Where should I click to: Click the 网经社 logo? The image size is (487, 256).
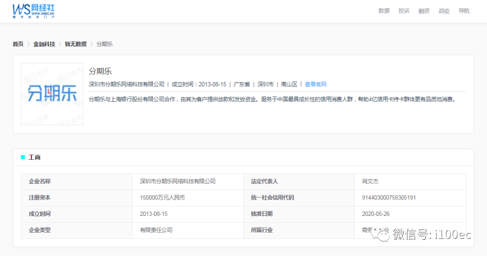pyautogui.click(x=33, y=11)
